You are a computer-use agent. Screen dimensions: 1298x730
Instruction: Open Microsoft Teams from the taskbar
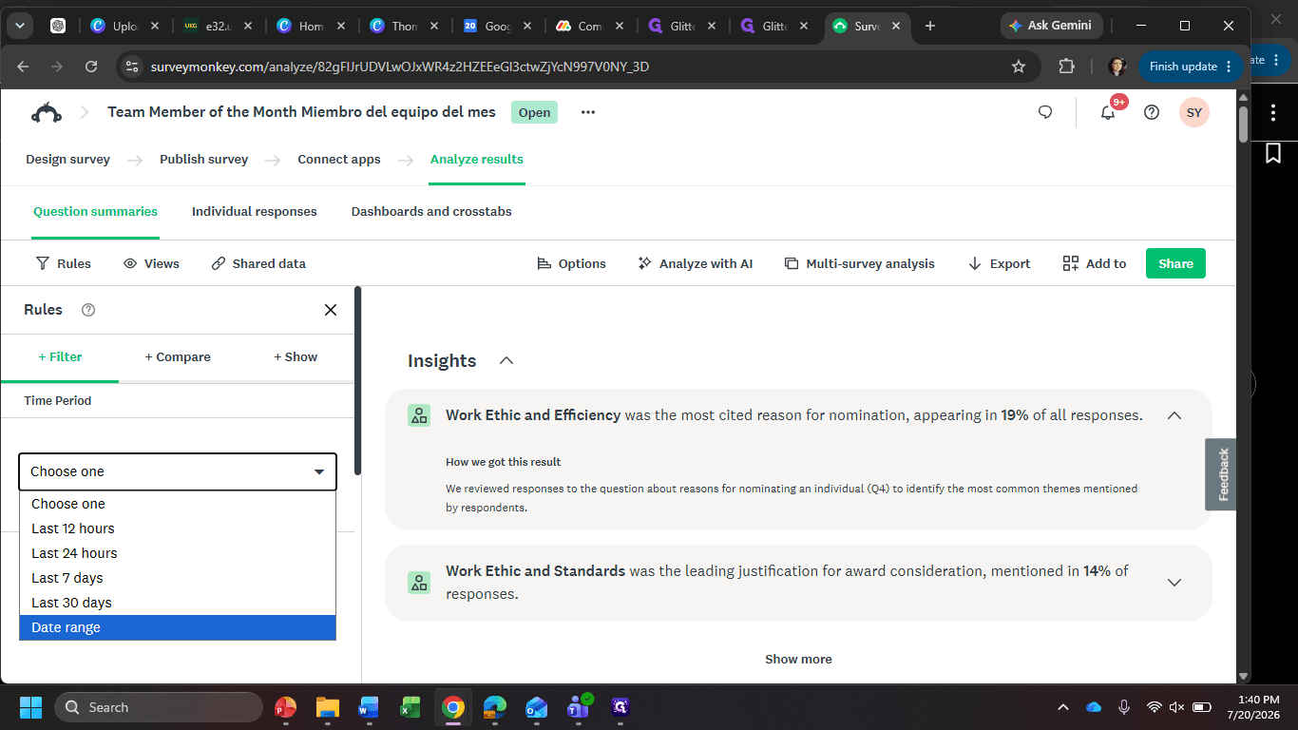click(579, 706)
